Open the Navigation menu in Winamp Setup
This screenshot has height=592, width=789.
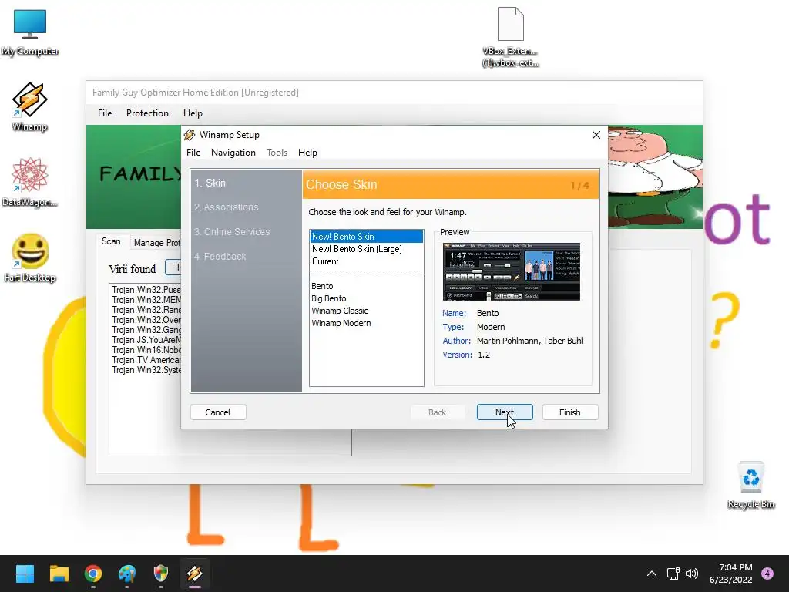(233, 153)
